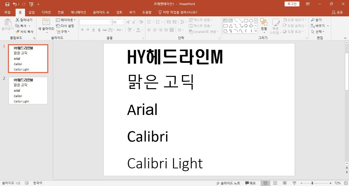Screen dimensions: 349x186
Task: Open ribbon display options
Action: point(308,4)
